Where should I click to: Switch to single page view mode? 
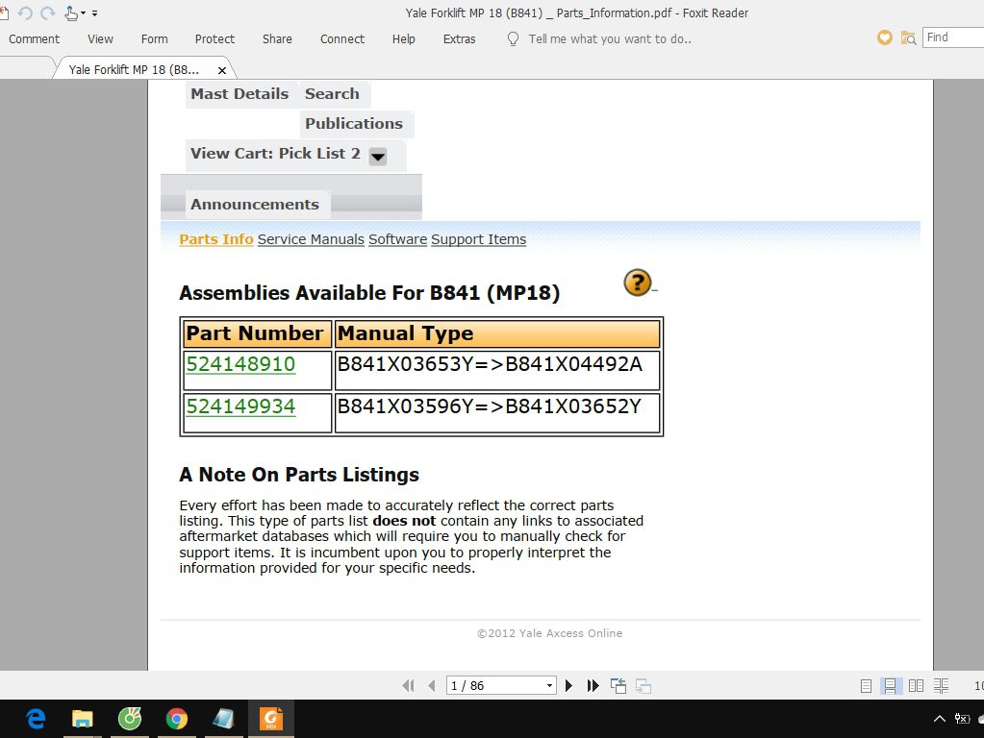(866, 686)
